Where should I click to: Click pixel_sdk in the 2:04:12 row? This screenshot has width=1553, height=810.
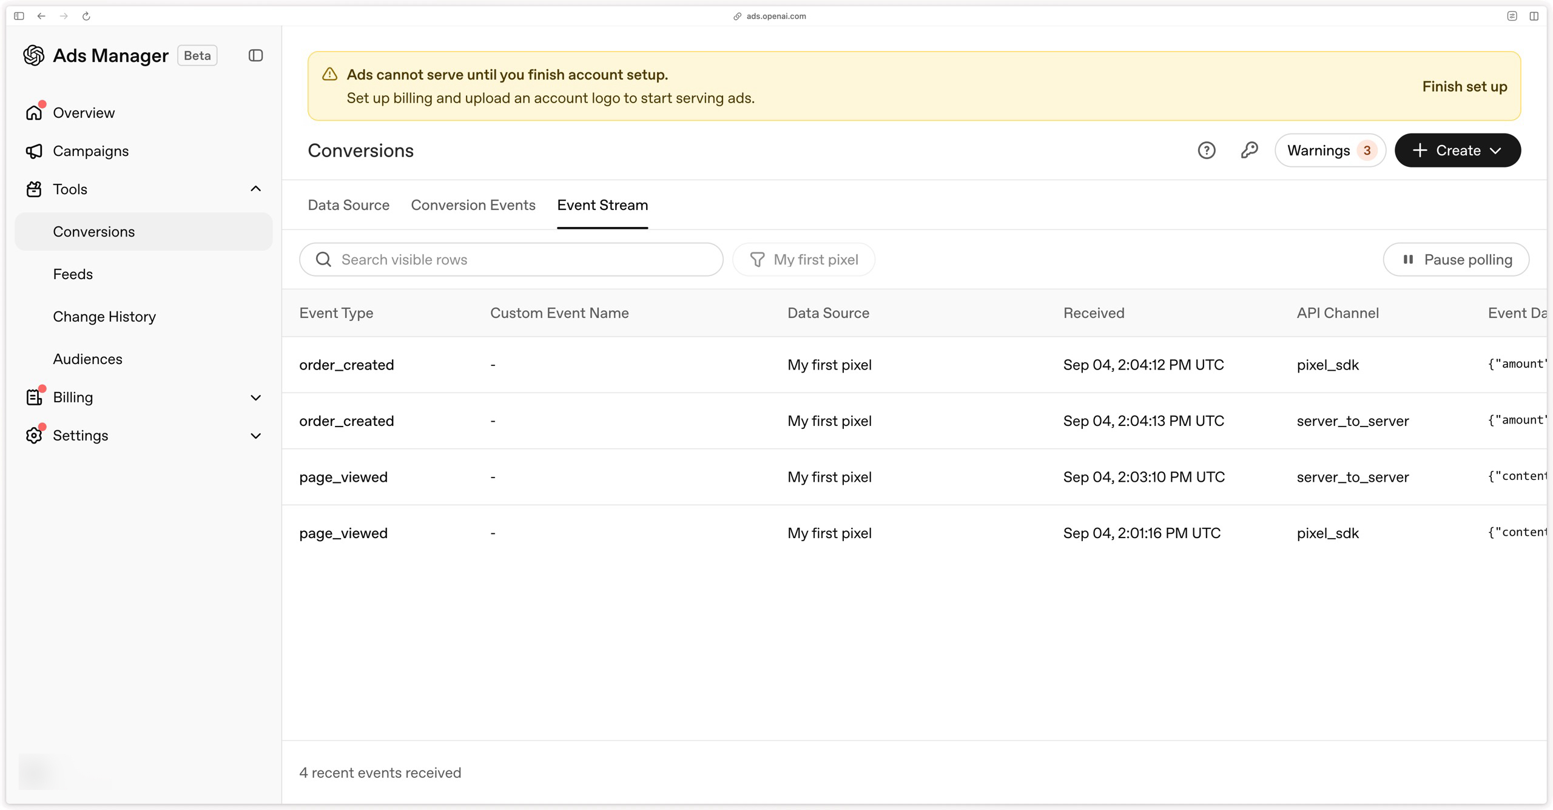pyautogui.click(x=1328, y=365)
